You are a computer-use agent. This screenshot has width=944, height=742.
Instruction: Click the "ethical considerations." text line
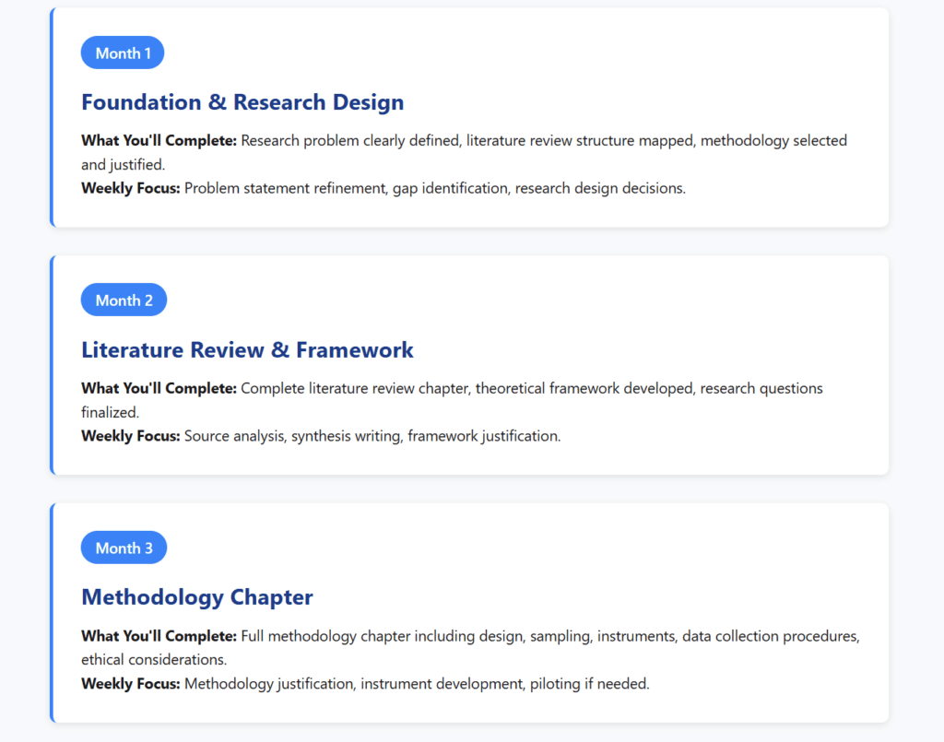coord(152,660)
